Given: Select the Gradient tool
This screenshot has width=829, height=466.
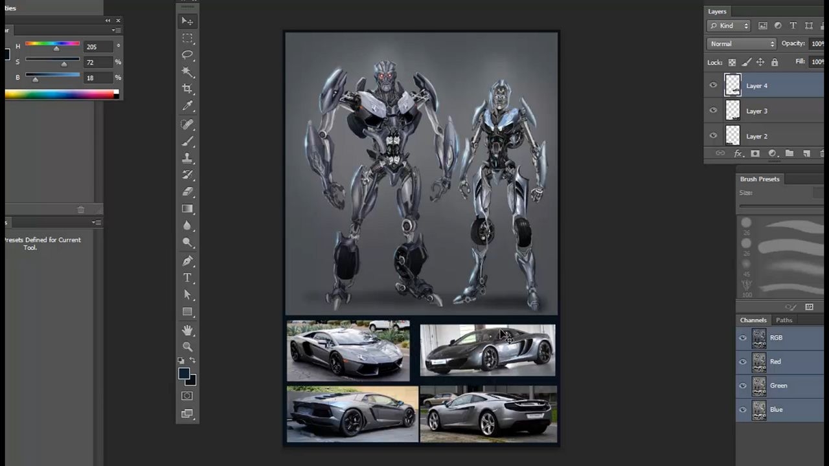Looking at the screenshot, I should click(187, 208).
